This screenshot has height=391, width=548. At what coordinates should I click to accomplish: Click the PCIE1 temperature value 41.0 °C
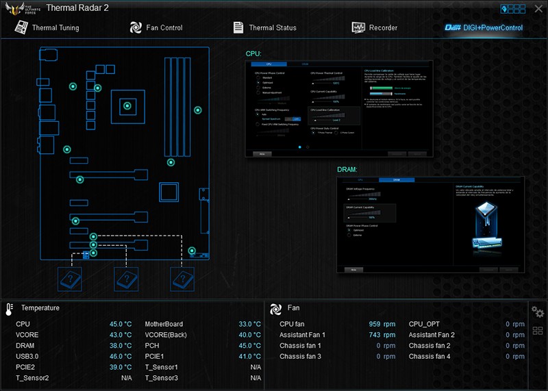click(x=250, y=356)
